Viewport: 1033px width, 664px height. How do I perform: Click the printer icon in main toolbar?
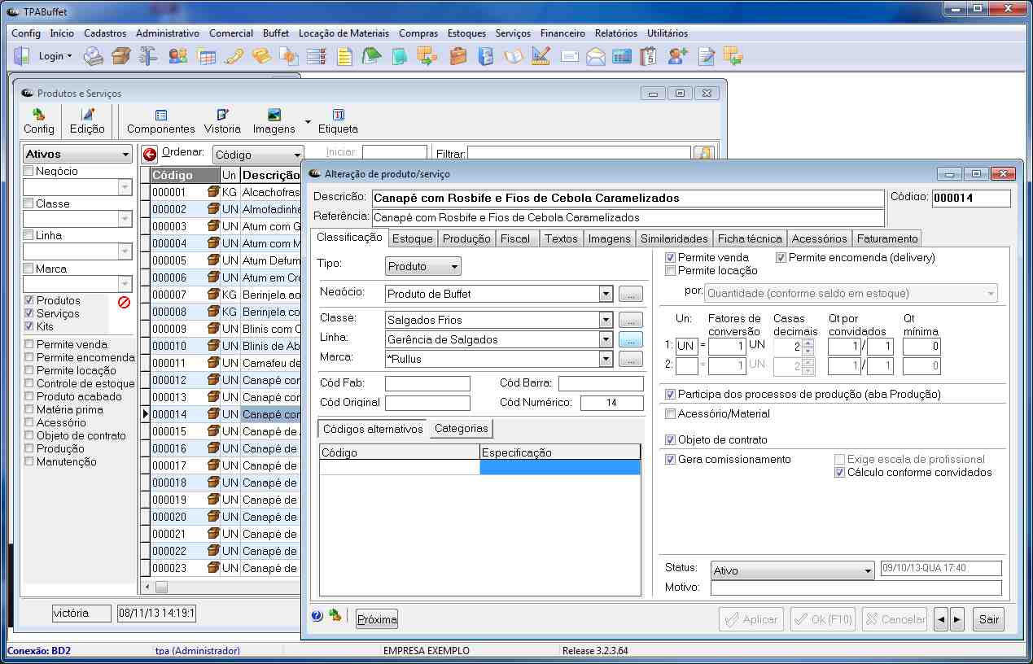94,56
